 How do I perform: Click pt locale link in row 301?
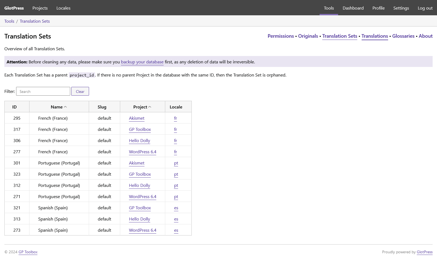[176, 163]
